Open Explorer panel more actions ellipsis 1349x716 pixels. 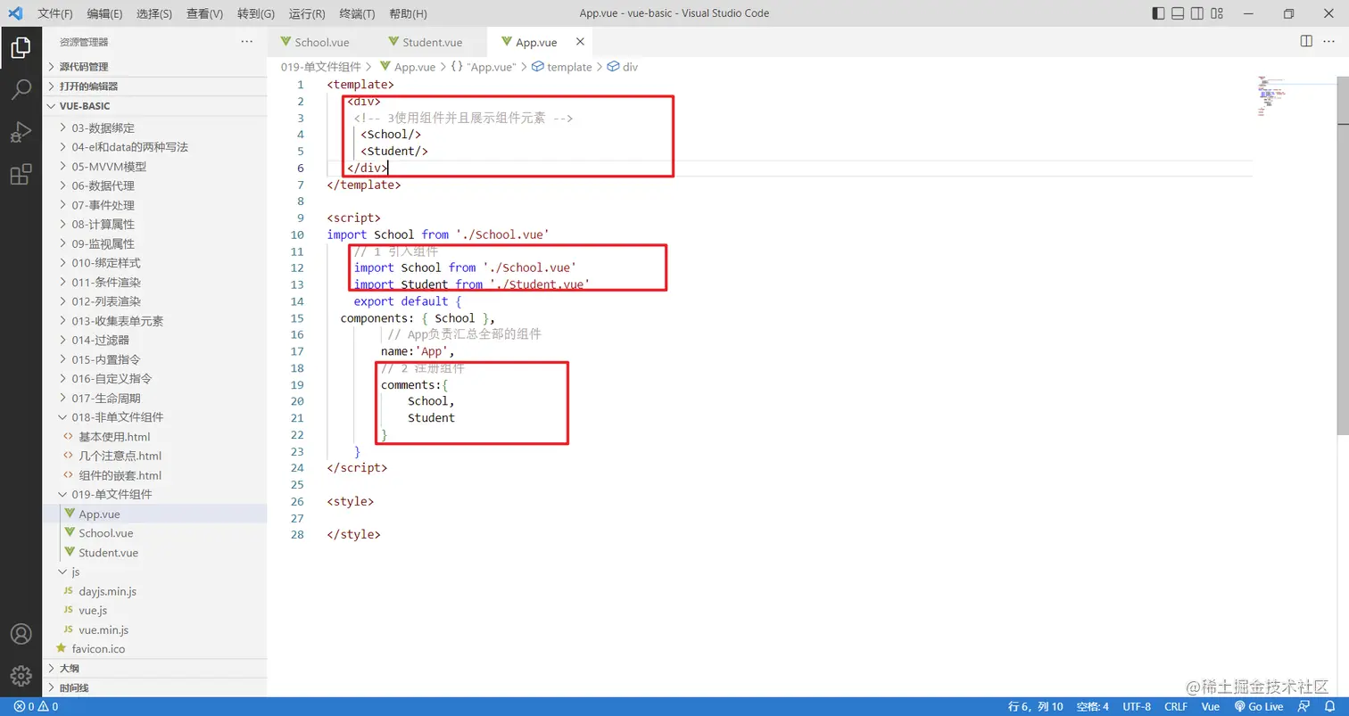pyautogui.click(x=247, y=42)
